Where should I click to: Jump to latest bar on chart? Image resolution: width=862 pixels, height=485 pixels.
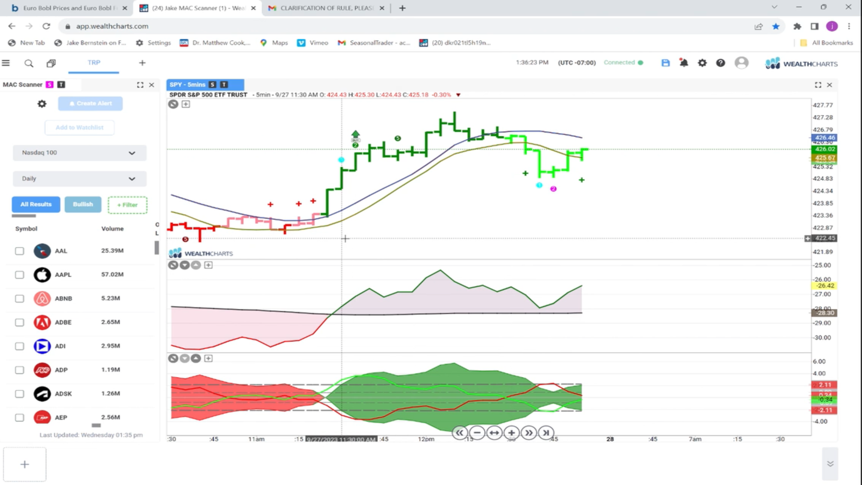coord(546,433)
